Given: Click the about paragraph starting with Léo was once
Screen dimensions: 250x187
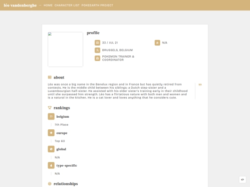Looking at the screenshot, I should pyautogui.click(x=118, y=91).
